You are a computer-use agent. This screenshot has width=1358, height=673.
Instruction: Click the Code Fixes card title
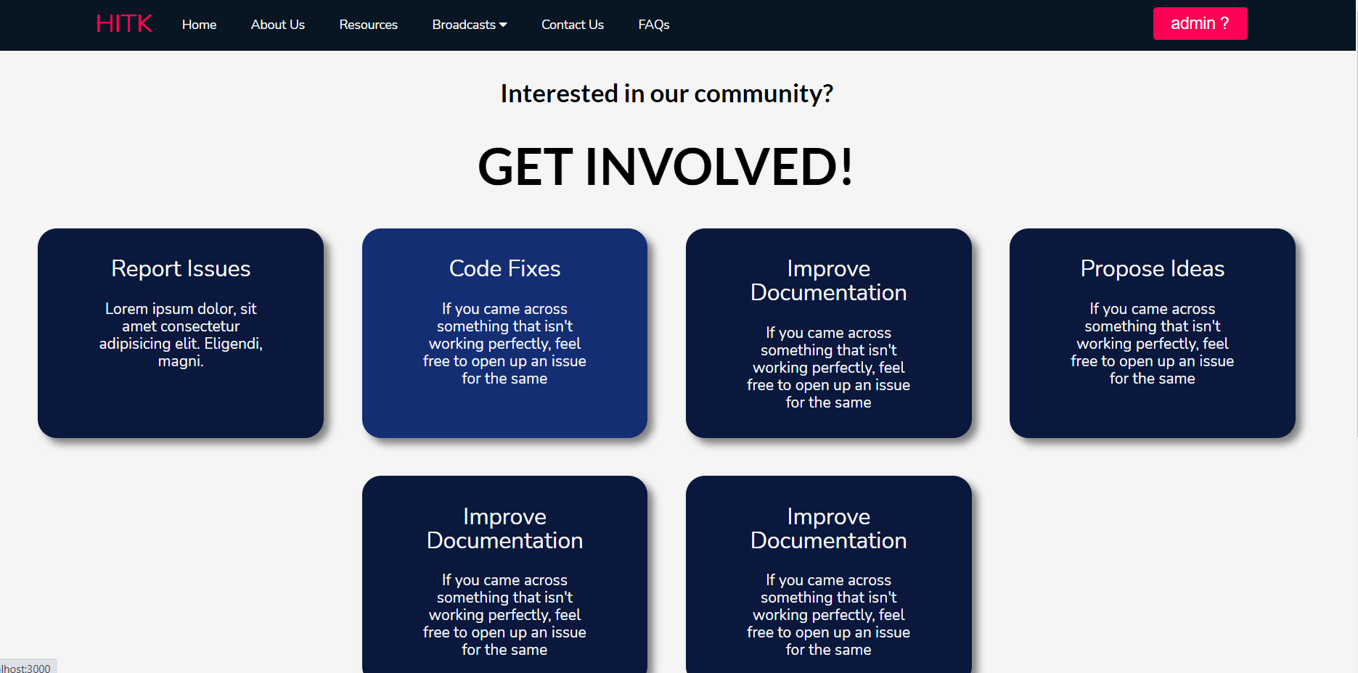coord(504,268)
